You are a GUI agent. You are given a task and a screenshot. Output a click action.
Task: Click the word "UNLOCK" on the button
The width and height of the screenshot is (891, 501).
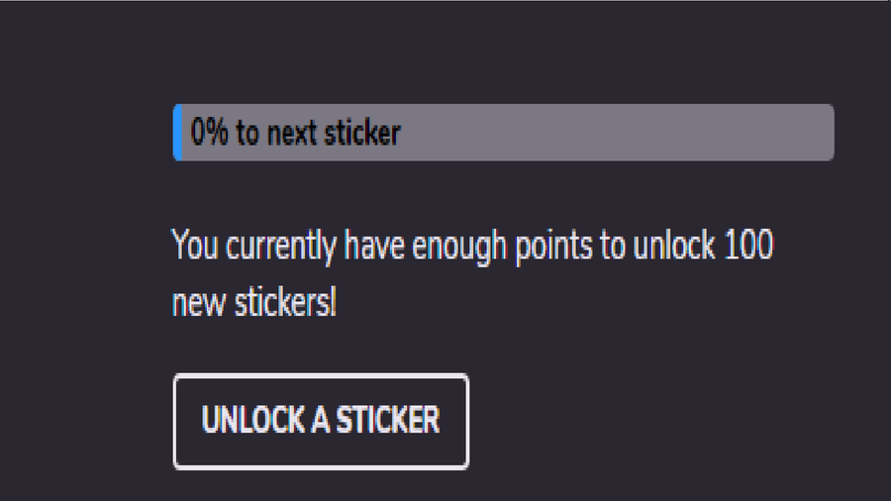tap(252, 421)
